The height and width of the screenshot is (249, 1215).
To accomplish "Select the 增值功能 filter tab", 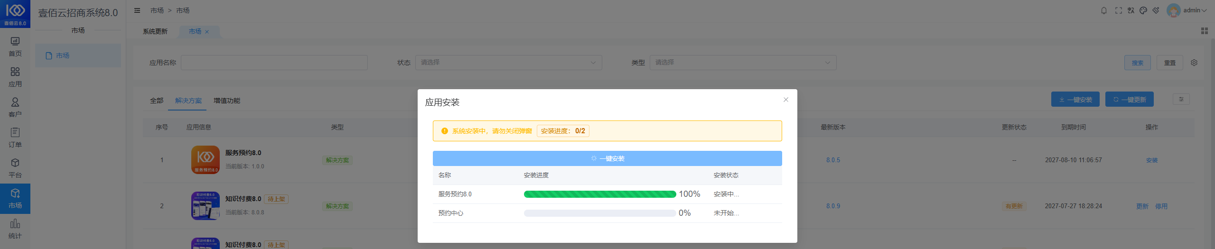I will click(x=227, y=101).
